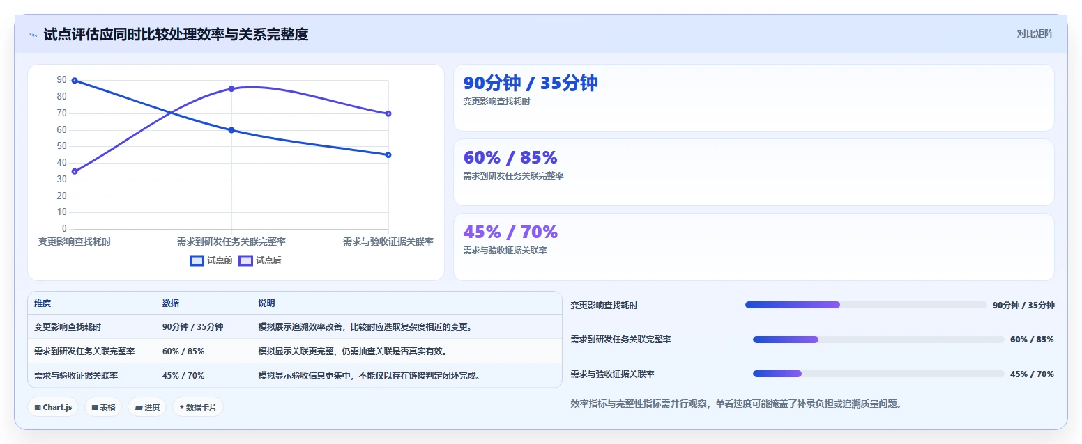Click the footnote starting 效率指标与完整性指标
The image size is (1082, 444).
[736, 404]
